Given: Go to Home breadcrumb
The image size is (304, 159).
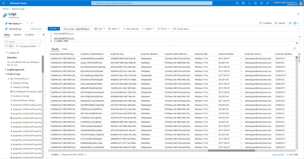Looking at the screenshot, I should [5, 9].
